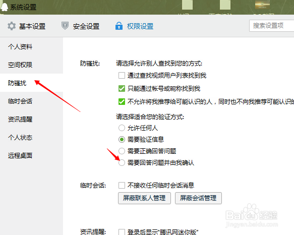Choose the 允许任何人 radio option
This screenshot has width=294, height=235.
coord(122,128)
